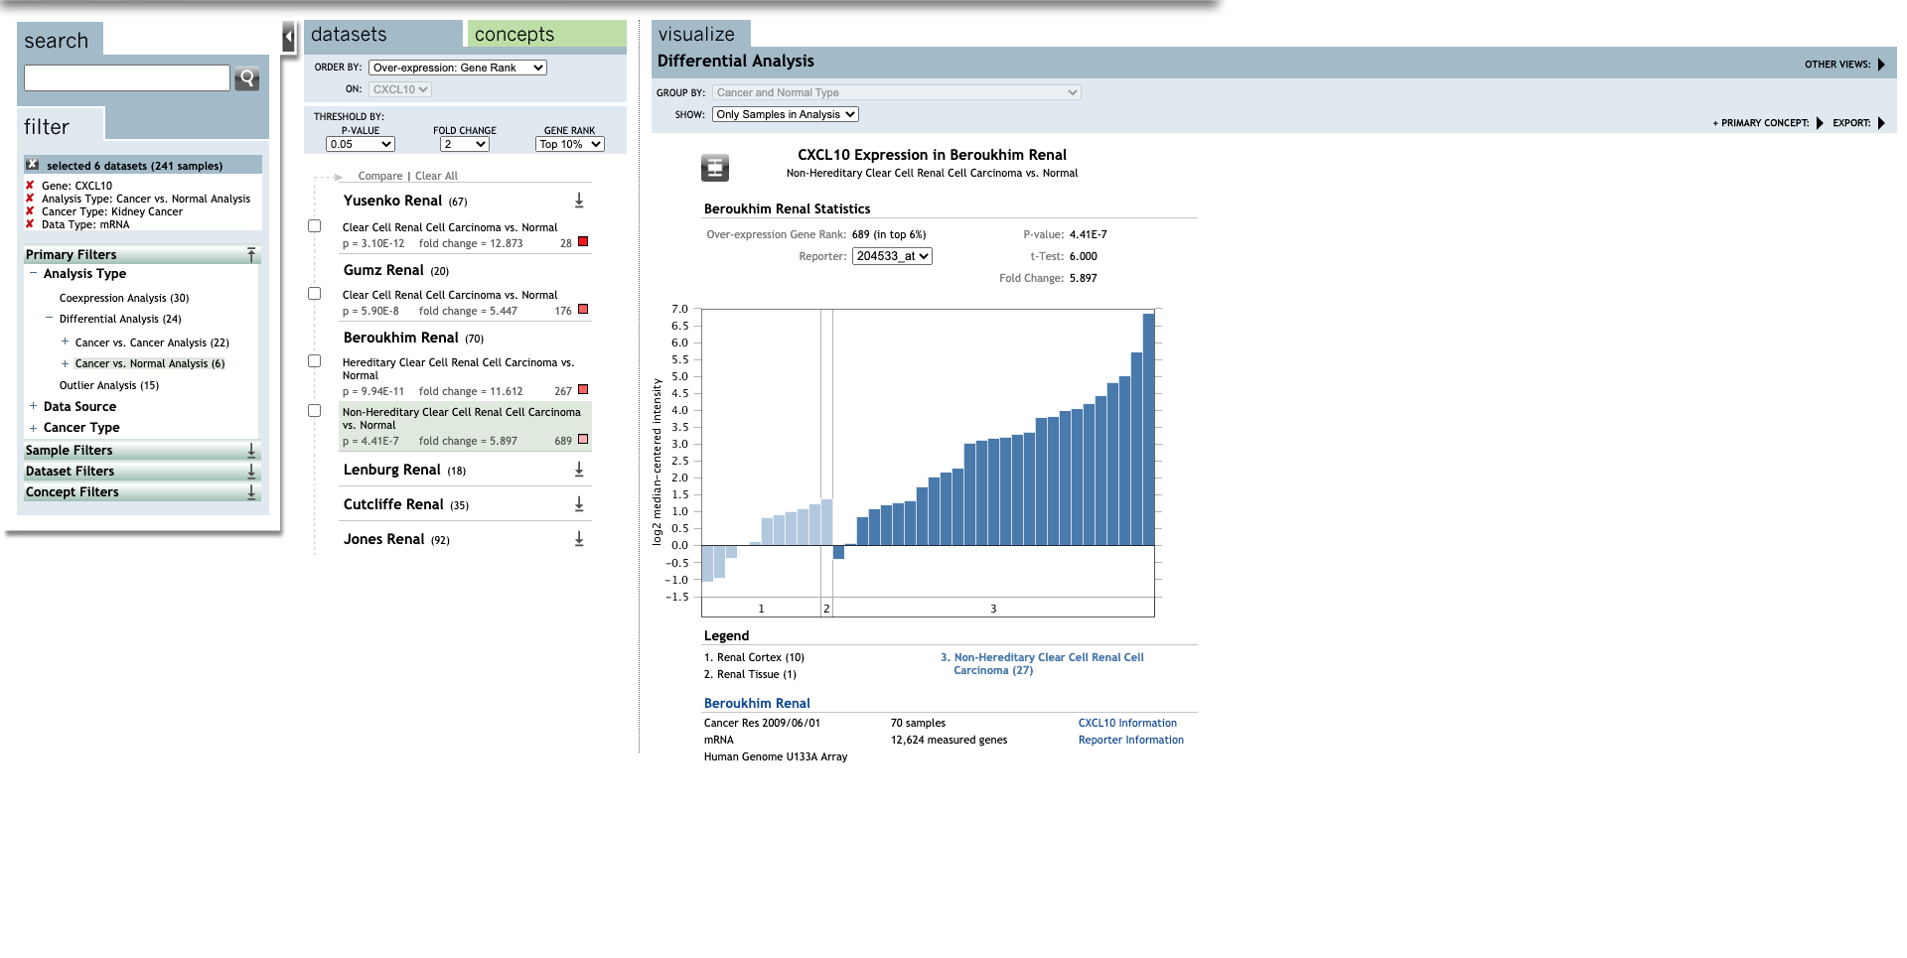Expand Concept Filters with its arrow icon
This screenshot has width=1907, height=958.
[251, 492]
